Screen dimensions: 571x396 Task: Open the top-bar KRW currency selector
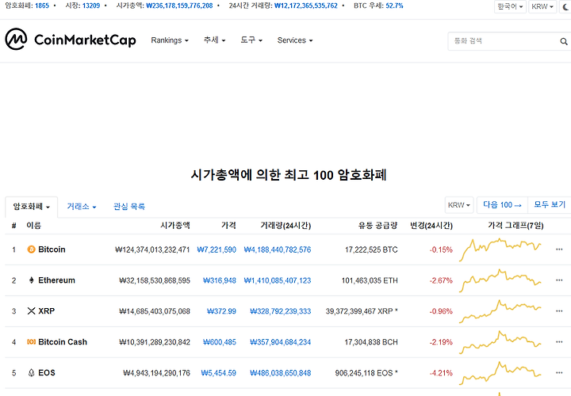point(542,6)
